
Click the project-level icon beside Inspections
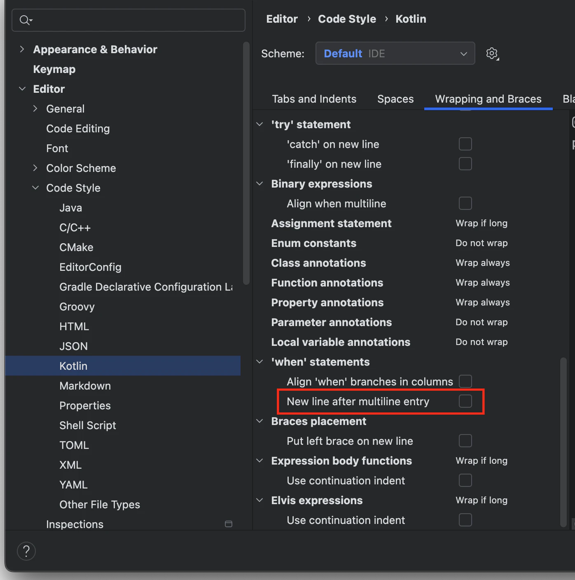(x=229, y=524)
